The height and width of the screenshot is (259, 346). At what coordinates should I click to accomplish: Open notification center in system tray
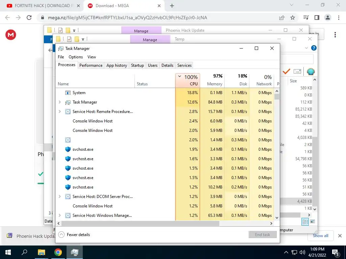(x=336, y=252)
